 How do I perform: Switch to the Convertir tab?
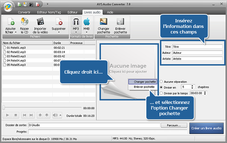pos(24,12)
